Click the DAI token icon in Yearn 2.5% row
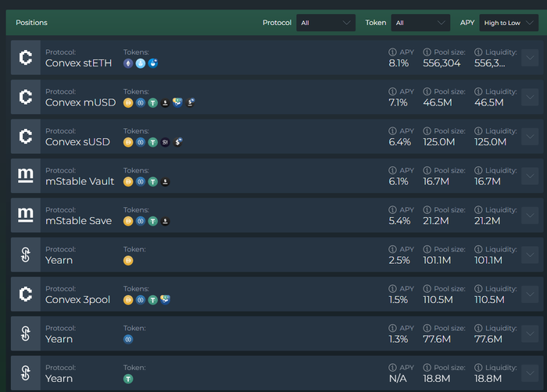 (x=128, y=261)
